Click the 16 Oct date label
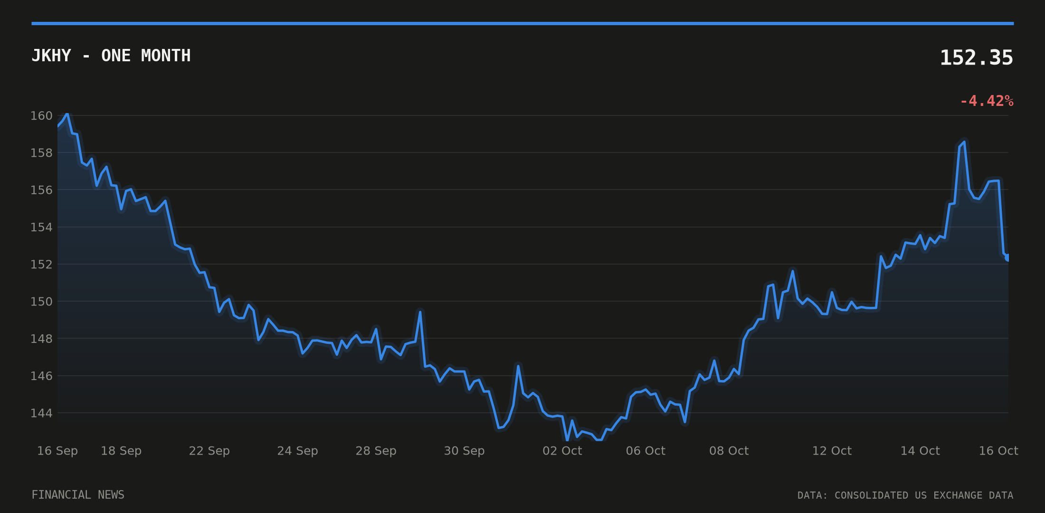The width and height of the screenshot is (1045, 513). point(998,451)
